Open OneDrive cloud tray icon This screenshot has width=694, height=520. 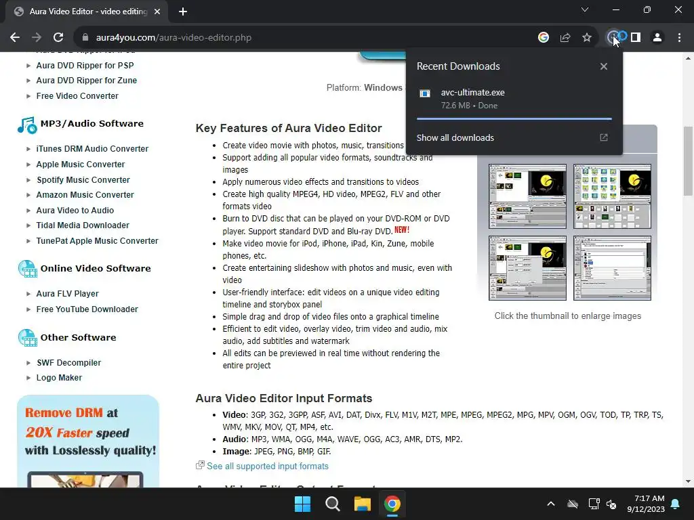(573, 504)
